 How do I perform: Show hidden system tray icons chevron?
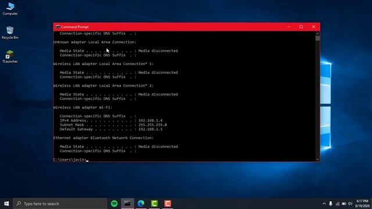[324, 204]
